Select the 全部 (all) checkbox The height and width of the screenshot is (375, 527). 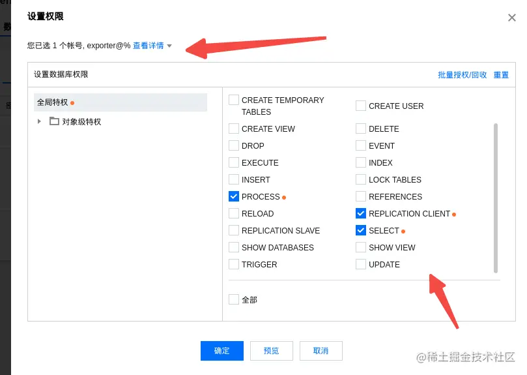234,299
